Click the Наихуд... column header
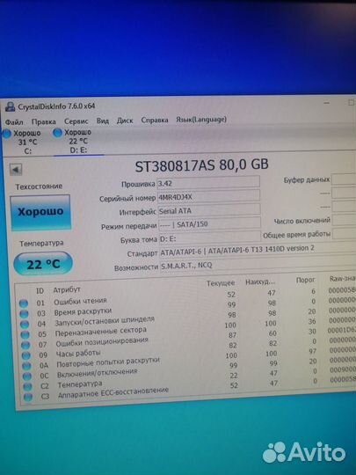Viewport: 356px width, 475px height. tap(260, 281)
